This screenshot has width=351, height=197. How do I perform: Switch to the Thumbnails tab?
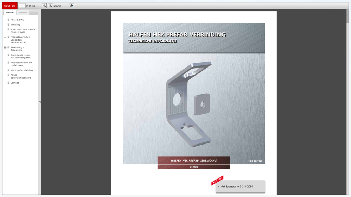click(23, 13)
